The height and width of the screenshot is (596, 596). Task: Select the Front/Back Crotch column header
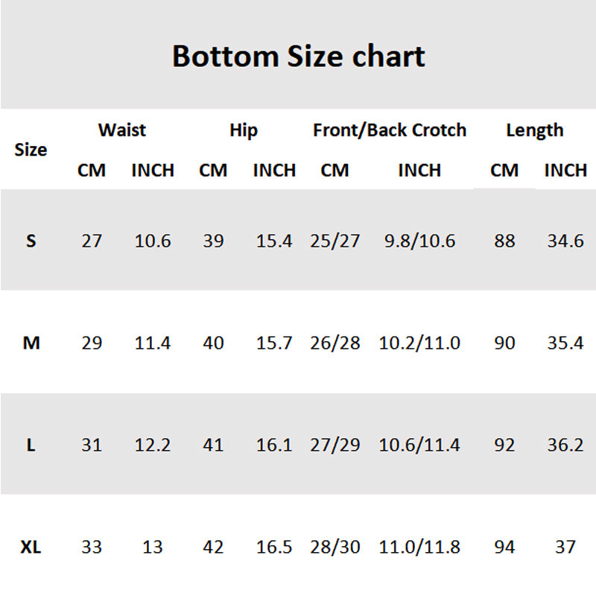[x=390, y=130]
